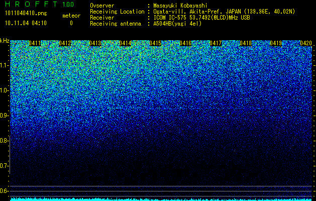
Task: Click the 0417 time marker
Action: coord(216,43)
